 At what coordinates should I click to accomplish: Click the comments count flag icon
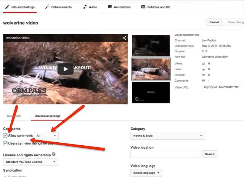coord(203,80)
